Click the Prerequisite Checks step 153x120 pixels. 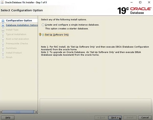(17, 43)
